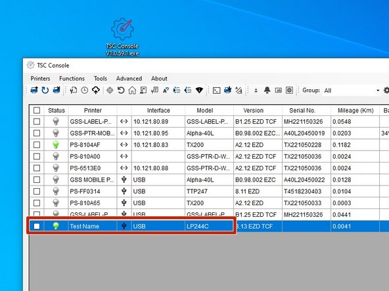Check the box for PS-6513E0 row

(x=37, y=168)
